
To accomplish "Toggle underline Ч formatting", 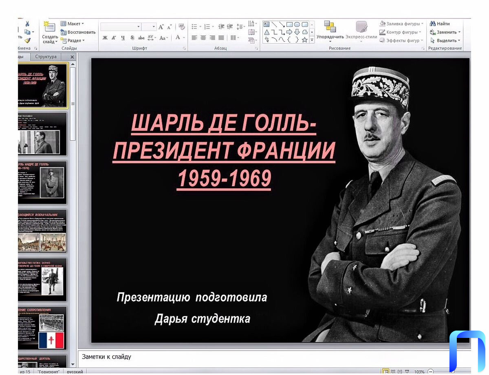I will point(123,38).
